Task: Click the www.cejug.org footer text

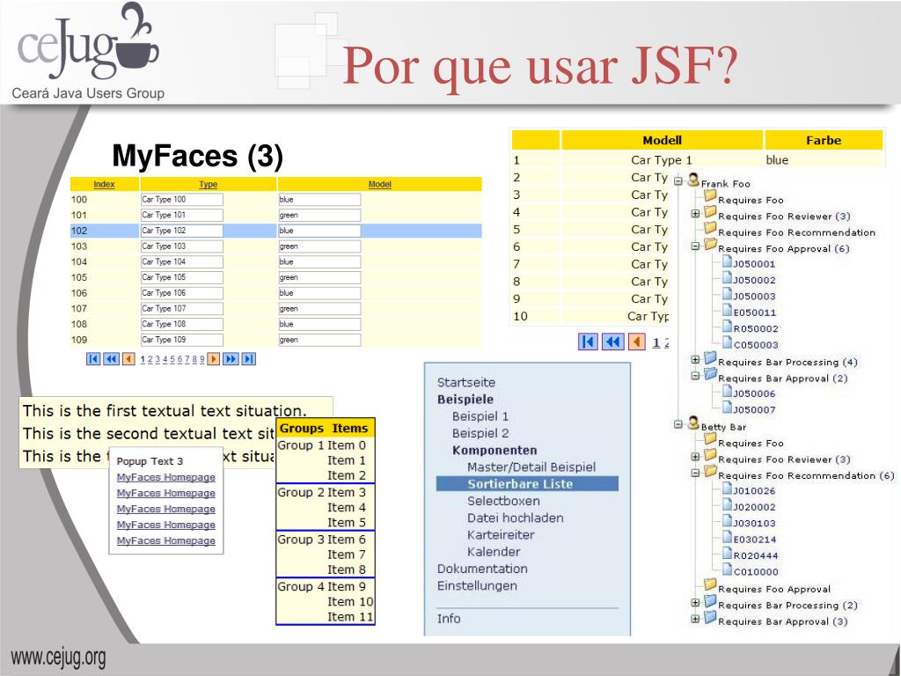Action: coord(59,657)
